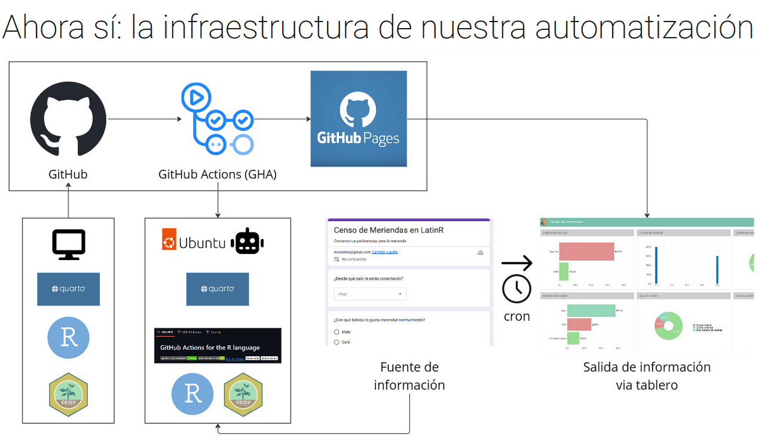Click the GitHub Actions workflow icon

217,119
